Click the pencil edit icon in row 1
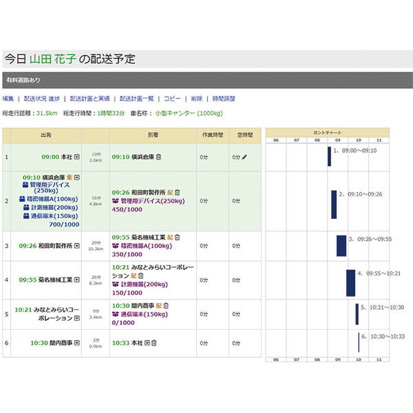The image size is (413, 413). tap(244, 157)
